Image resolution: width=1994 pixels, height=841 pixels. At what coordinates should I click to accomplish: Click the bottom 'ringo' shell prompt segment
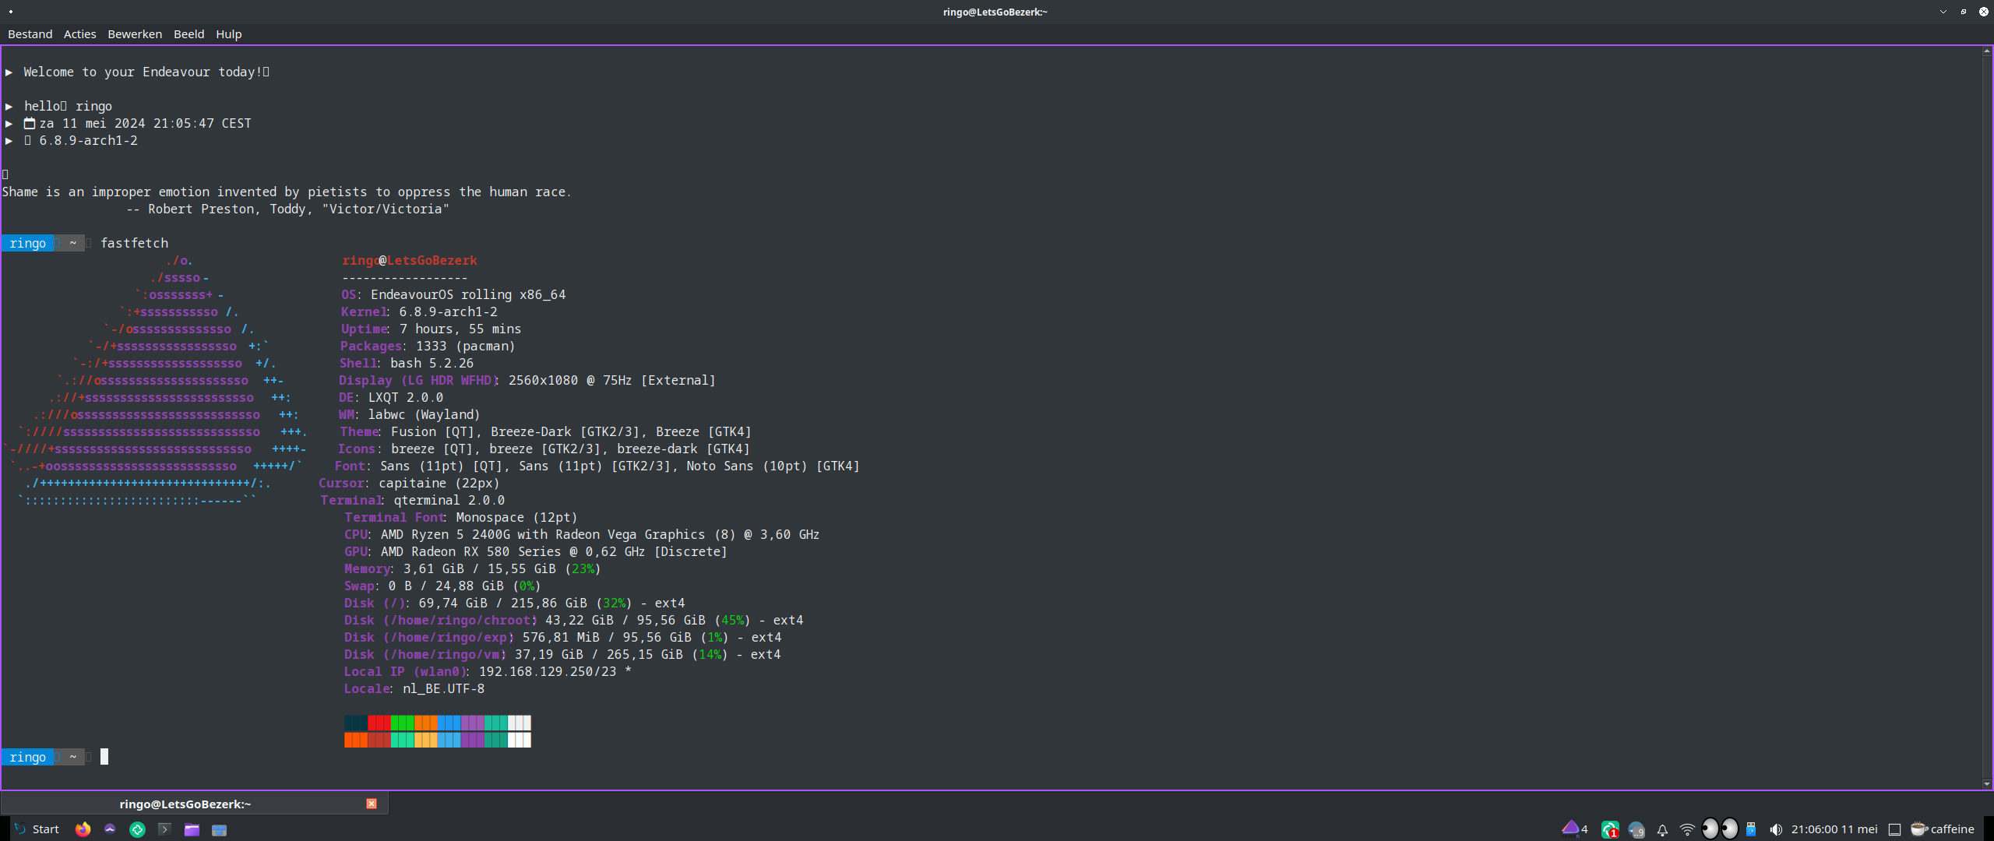[28, 757]
